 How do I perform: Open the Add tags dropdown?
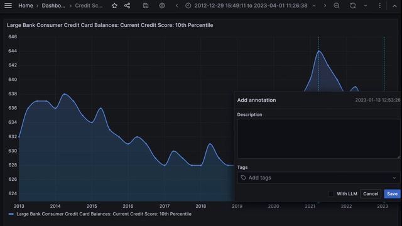point(318,178)
